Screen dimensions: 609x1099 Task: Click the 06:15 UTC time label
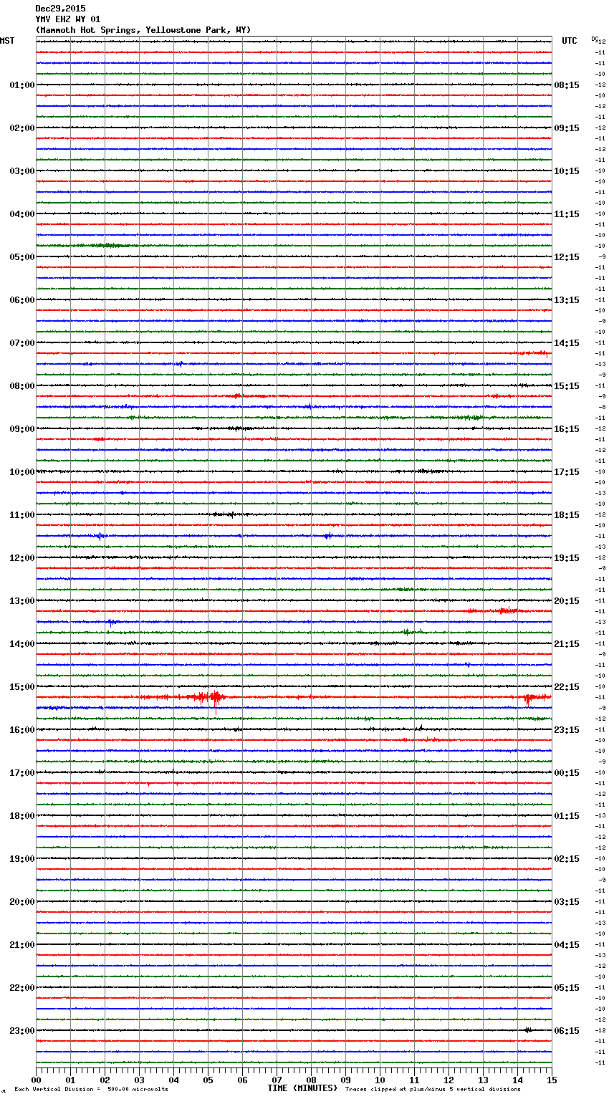pyautogui.click(x=567, y=1030)
